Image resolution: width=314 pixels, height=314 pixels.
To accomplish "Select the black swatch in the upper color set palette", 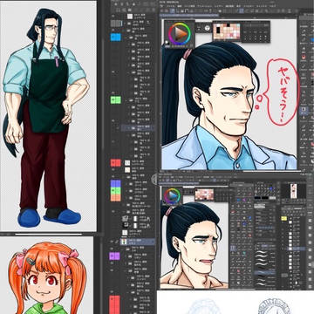I will coord(217,30).
